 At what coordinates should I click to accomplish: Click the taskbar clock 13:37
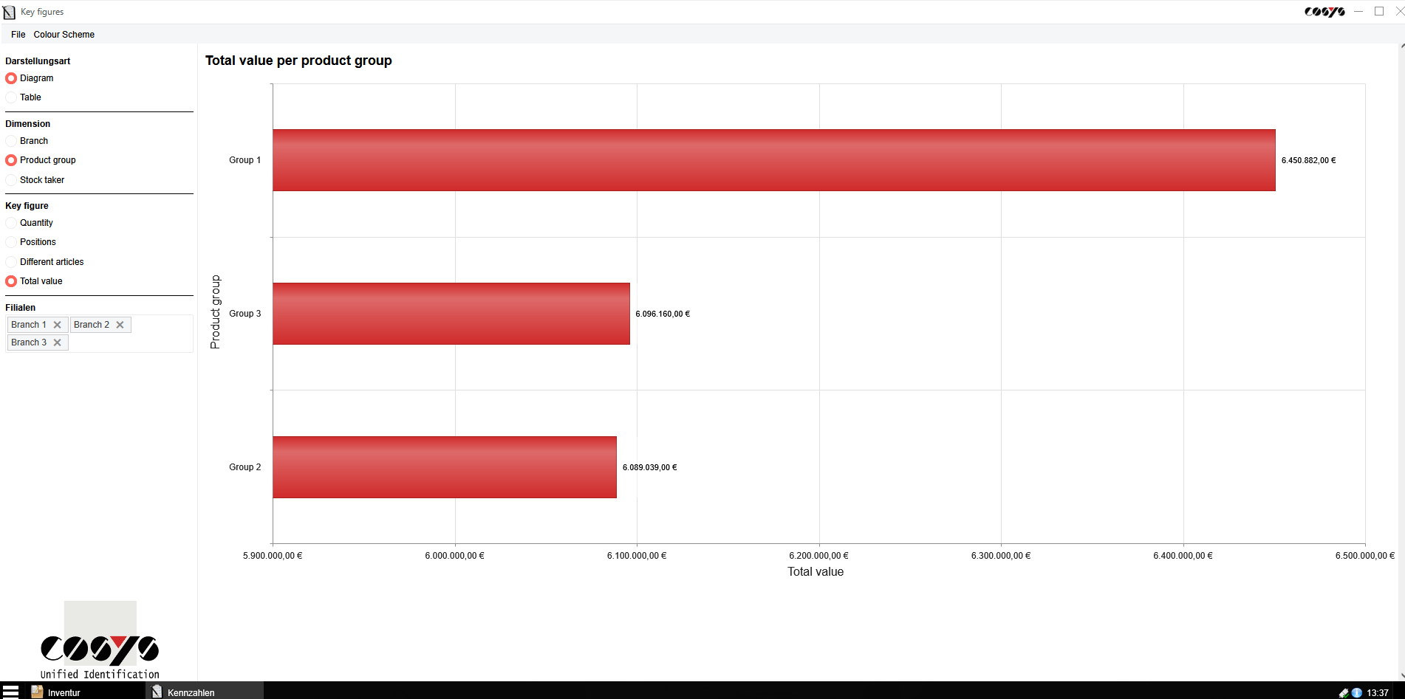point(1378,693)
